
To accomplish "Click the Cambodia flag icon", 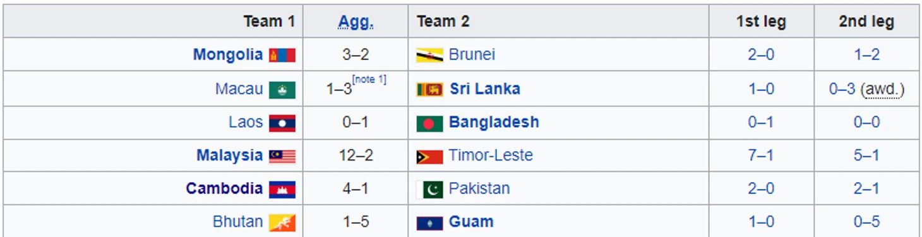I will (282, 190).
